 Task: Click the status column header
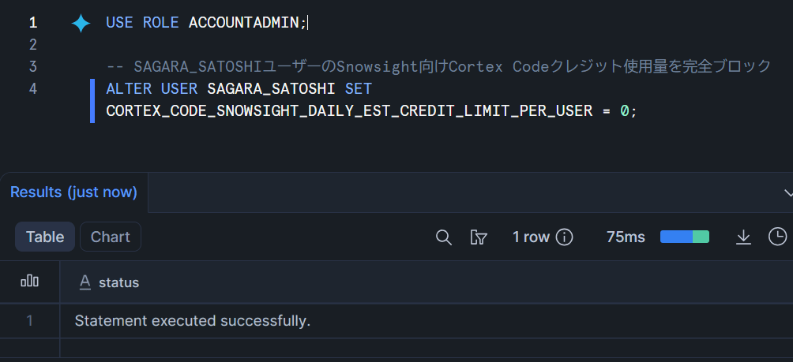click(118, 282)
